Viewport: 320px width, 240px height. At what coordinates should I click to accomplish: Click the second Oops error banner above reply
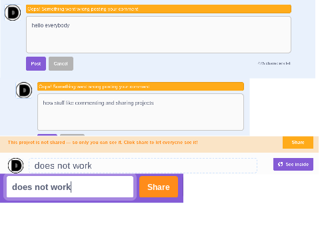[x=141, y=87]
